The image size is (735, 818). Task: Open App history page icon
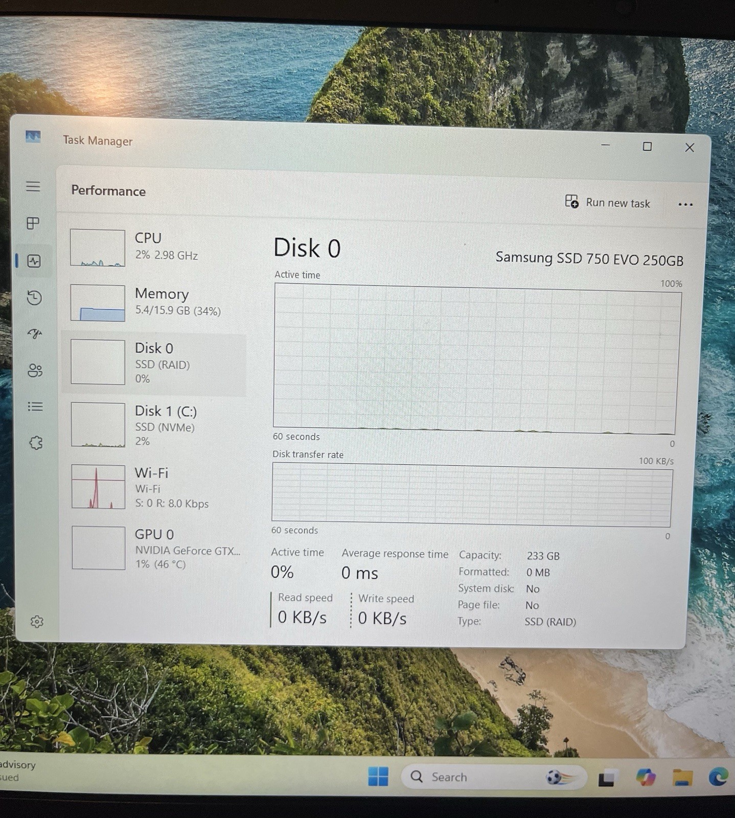pyautogui.click(x=34, y=298)
